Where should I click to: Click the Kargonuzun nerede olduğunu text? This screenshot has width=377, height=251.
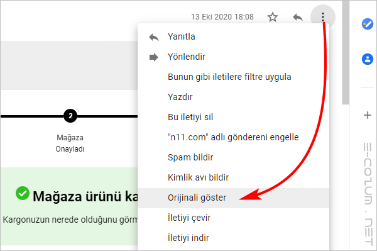tap(70, 220)
